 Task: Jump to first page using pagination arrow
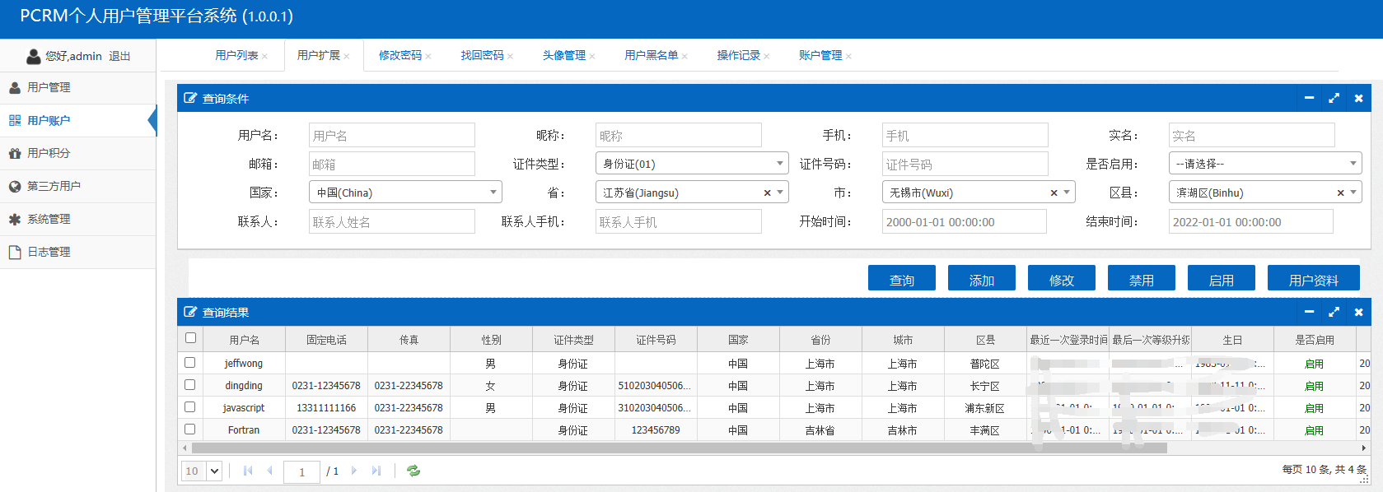coord(248,471)
